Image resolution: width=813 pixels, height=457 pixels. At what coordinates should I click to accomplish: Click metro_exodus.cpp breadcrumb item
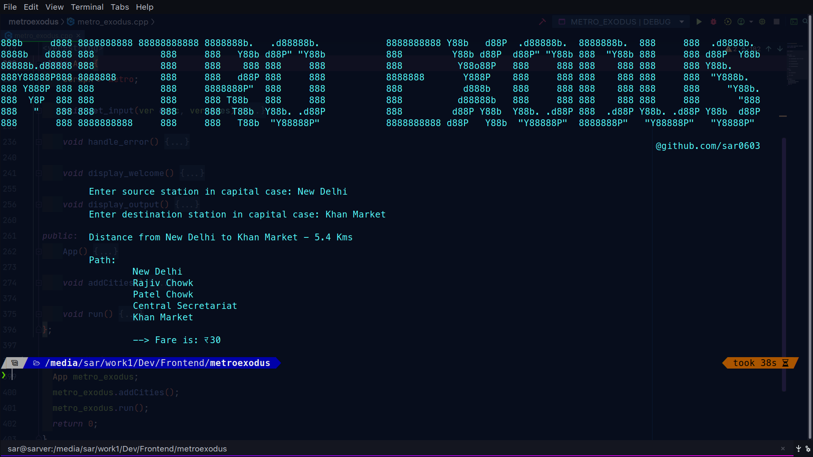pos(113,22)
